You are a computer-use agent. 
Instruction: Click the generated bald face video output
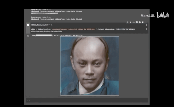[x=89, y=66]
